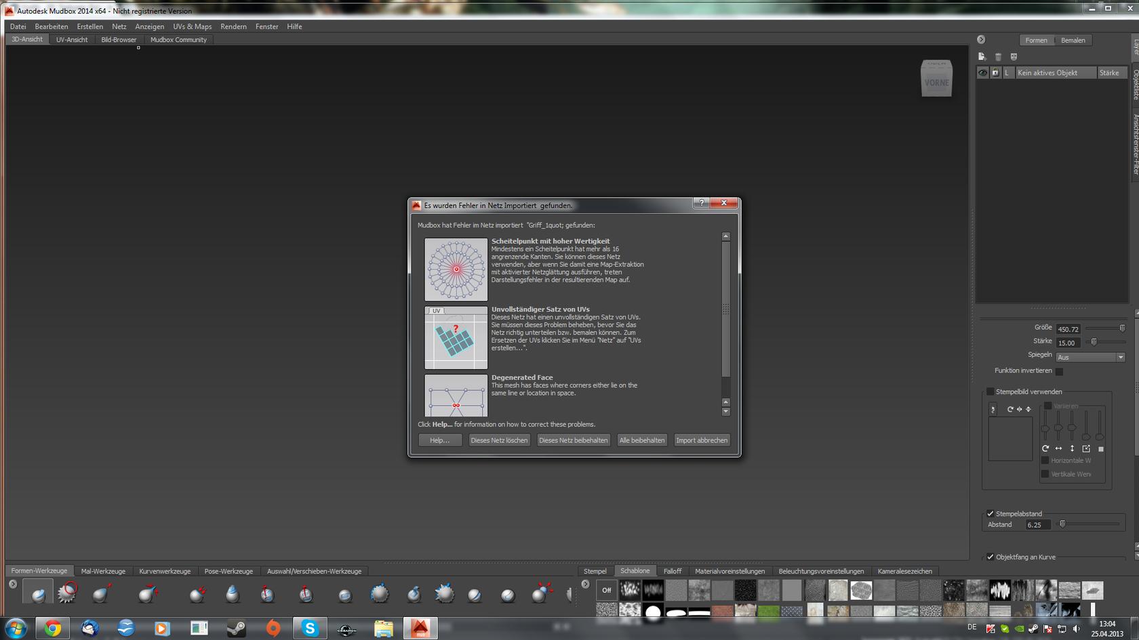The image size is (1139, 640).
Task: Click the new layer icon
Action: 982,57
